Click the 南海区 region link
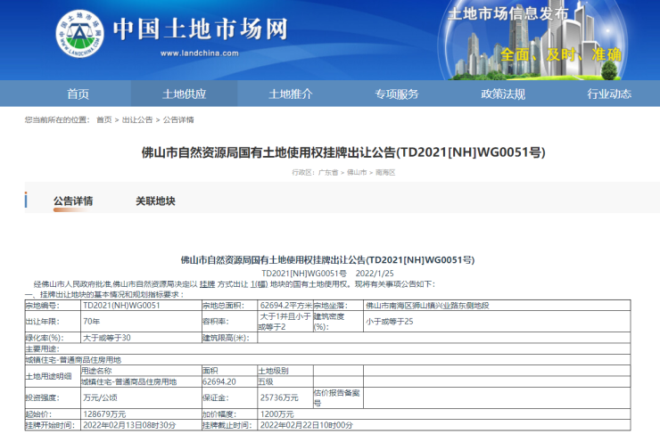Viewport: 660px width, 434px height. 384,172
